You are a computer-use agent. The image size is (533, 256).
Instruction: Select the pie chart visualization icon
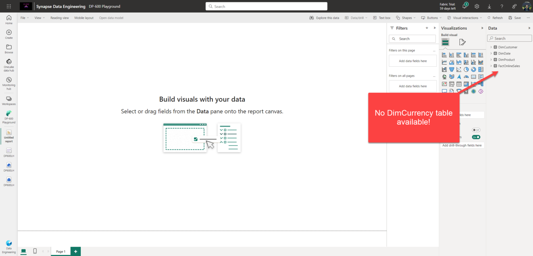coord(466,69)
